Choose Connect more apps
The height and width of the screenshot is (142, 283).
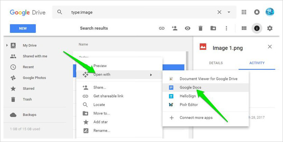click(206, 118)
